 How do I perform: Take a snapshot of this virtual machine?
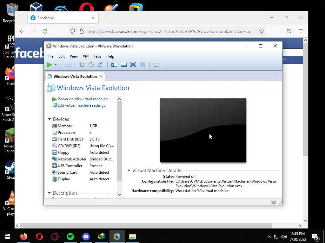[82, 65]
